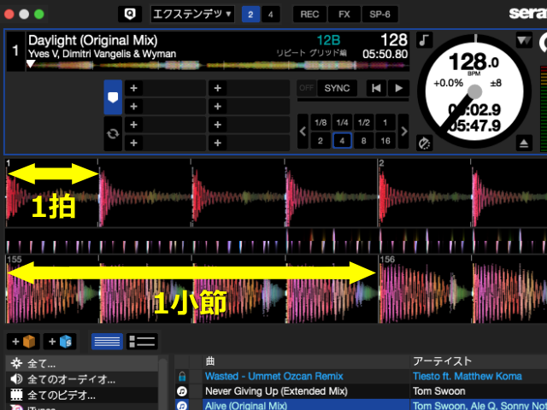Image resolution: width=547 pixels, height=410 pixels.
Task: Select Never Giving Up (Extended Mix) track
Action: (x=276, y=391)
